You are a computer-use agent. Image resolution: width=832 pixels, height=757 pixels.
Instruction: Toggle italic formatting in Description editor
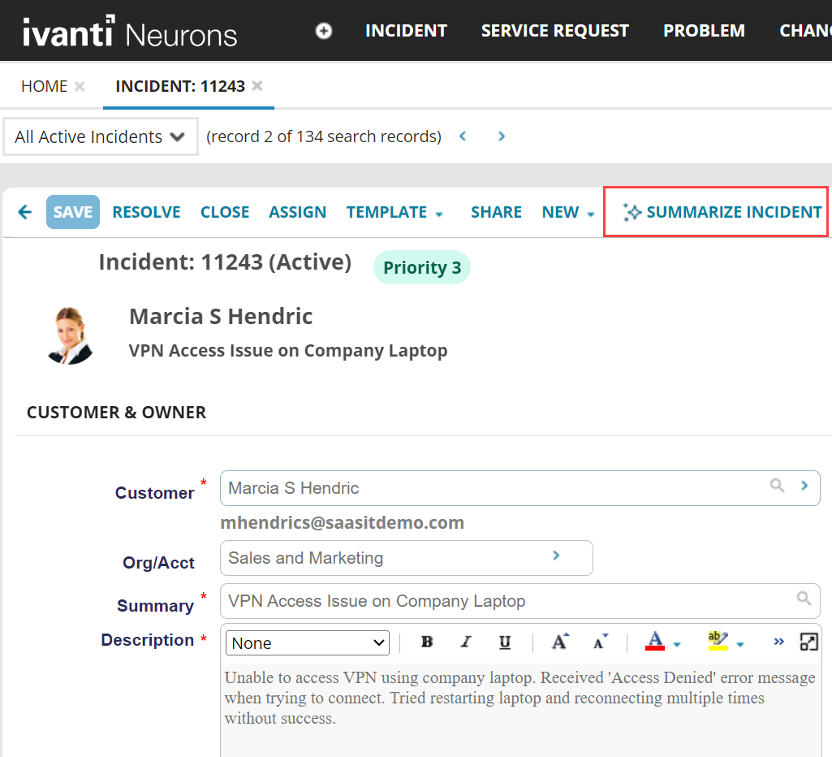point(466,642)
